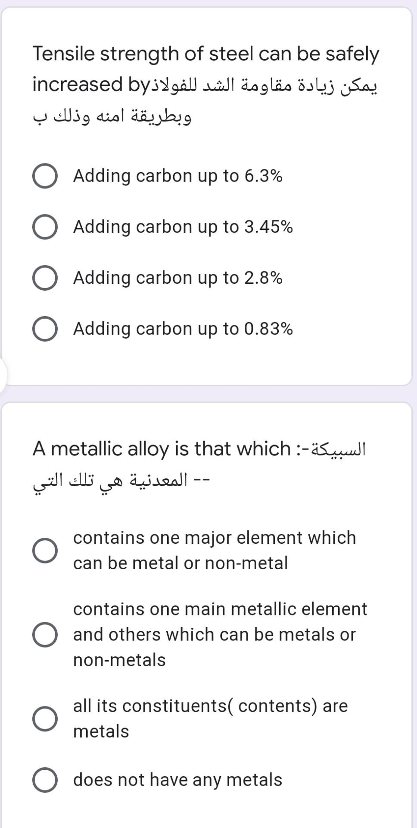Click the 'Tensile strength of steel' question title
This screenshot has width=417, height=828.
[205, 54]
